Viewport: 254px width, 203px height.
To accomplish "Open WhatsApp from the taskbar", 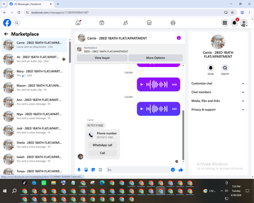I will click(x=44, y=183).
